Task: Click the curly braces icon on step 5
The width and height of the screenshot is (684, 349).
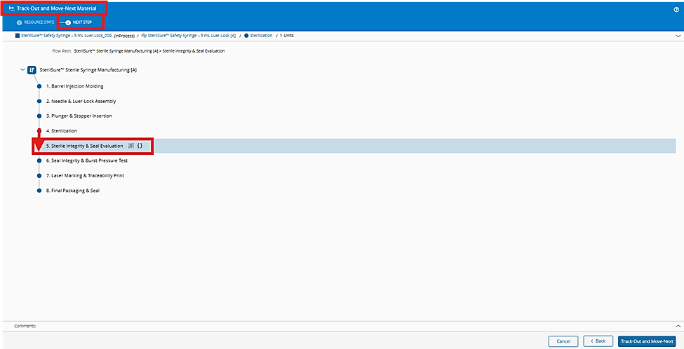Action: [x=140, y=146]
